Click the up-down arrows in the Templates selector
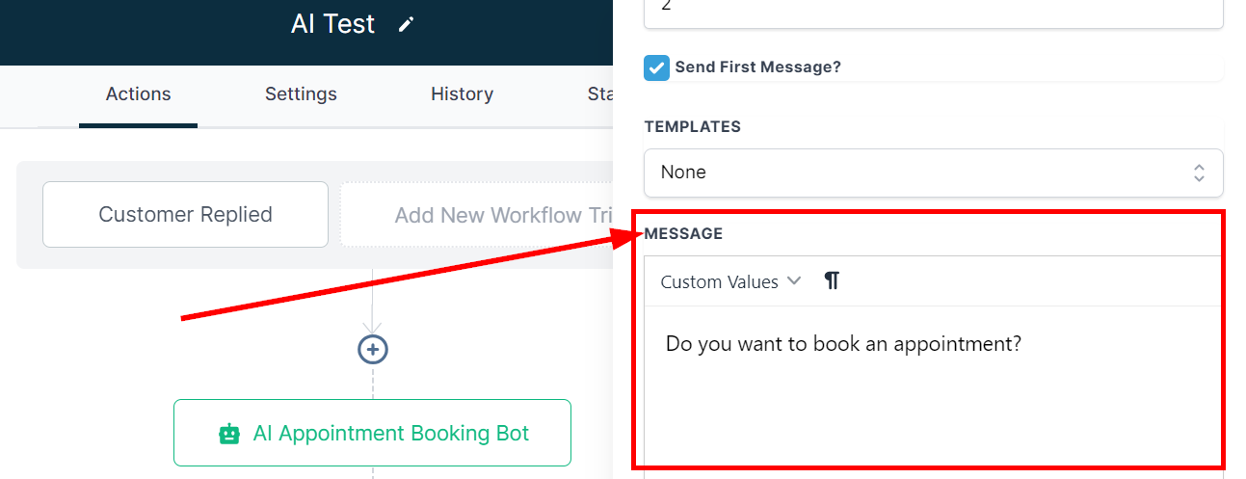This screenshot has width=1246, height=479. pyautogui.click(x=1199, y=173)
